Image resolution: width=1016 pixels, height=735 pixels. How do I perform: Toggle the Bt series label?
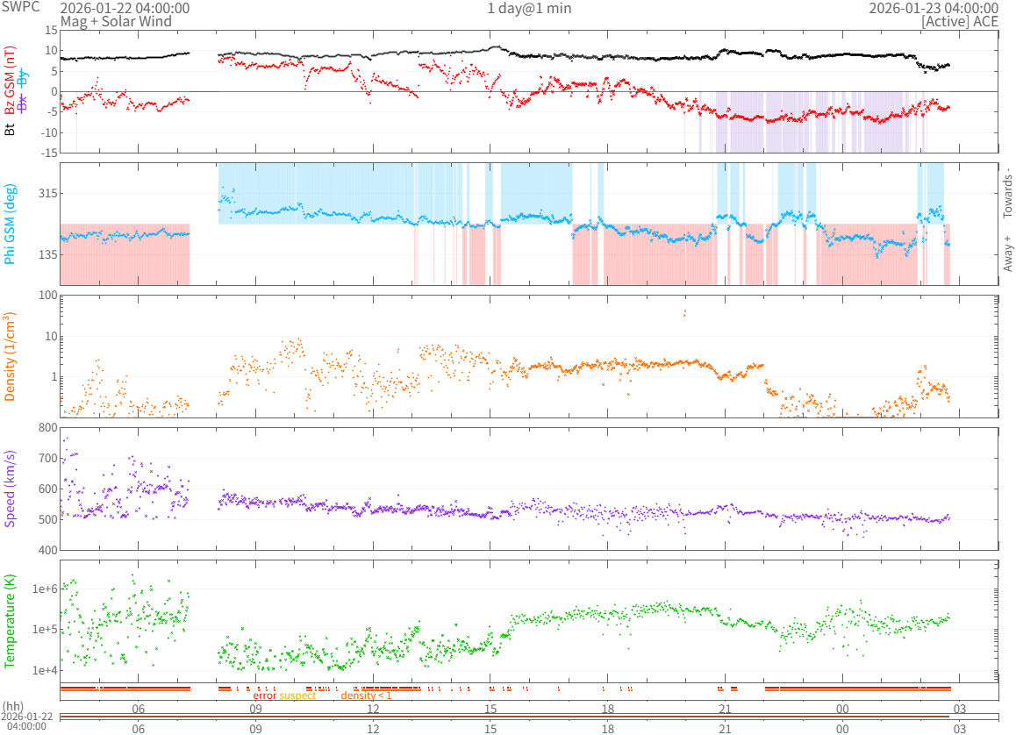coord(11,129)
